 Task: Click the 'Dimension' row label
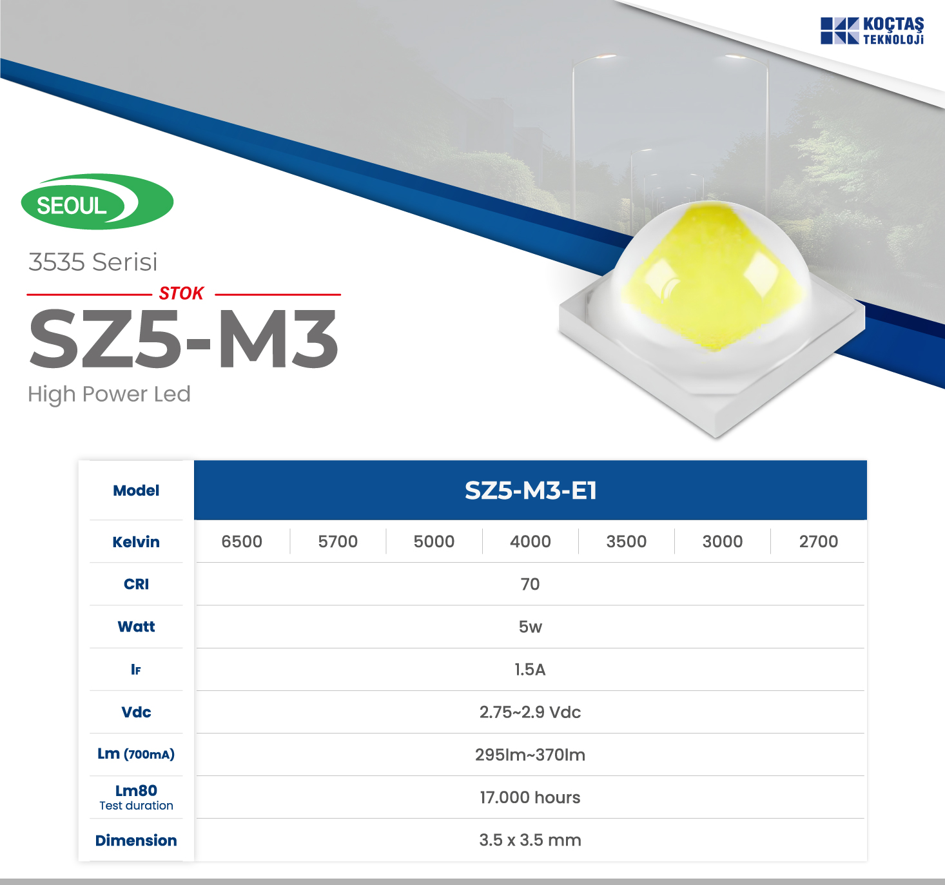pyautogui.click(x=136, y=841)
